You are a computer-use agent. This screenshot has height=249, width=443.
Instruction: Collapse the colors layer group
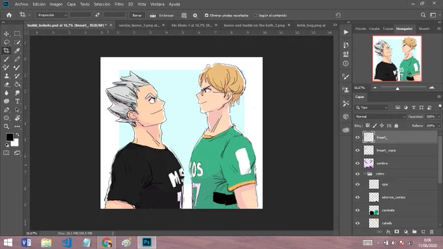364,174
